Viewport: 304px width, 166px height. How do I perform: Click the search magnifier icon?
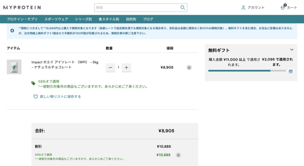coord(183,7)
